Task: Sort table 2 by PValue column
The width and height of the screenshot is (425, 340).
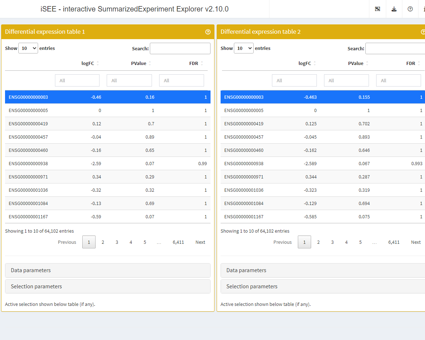Action: click(x=356, y=63)
